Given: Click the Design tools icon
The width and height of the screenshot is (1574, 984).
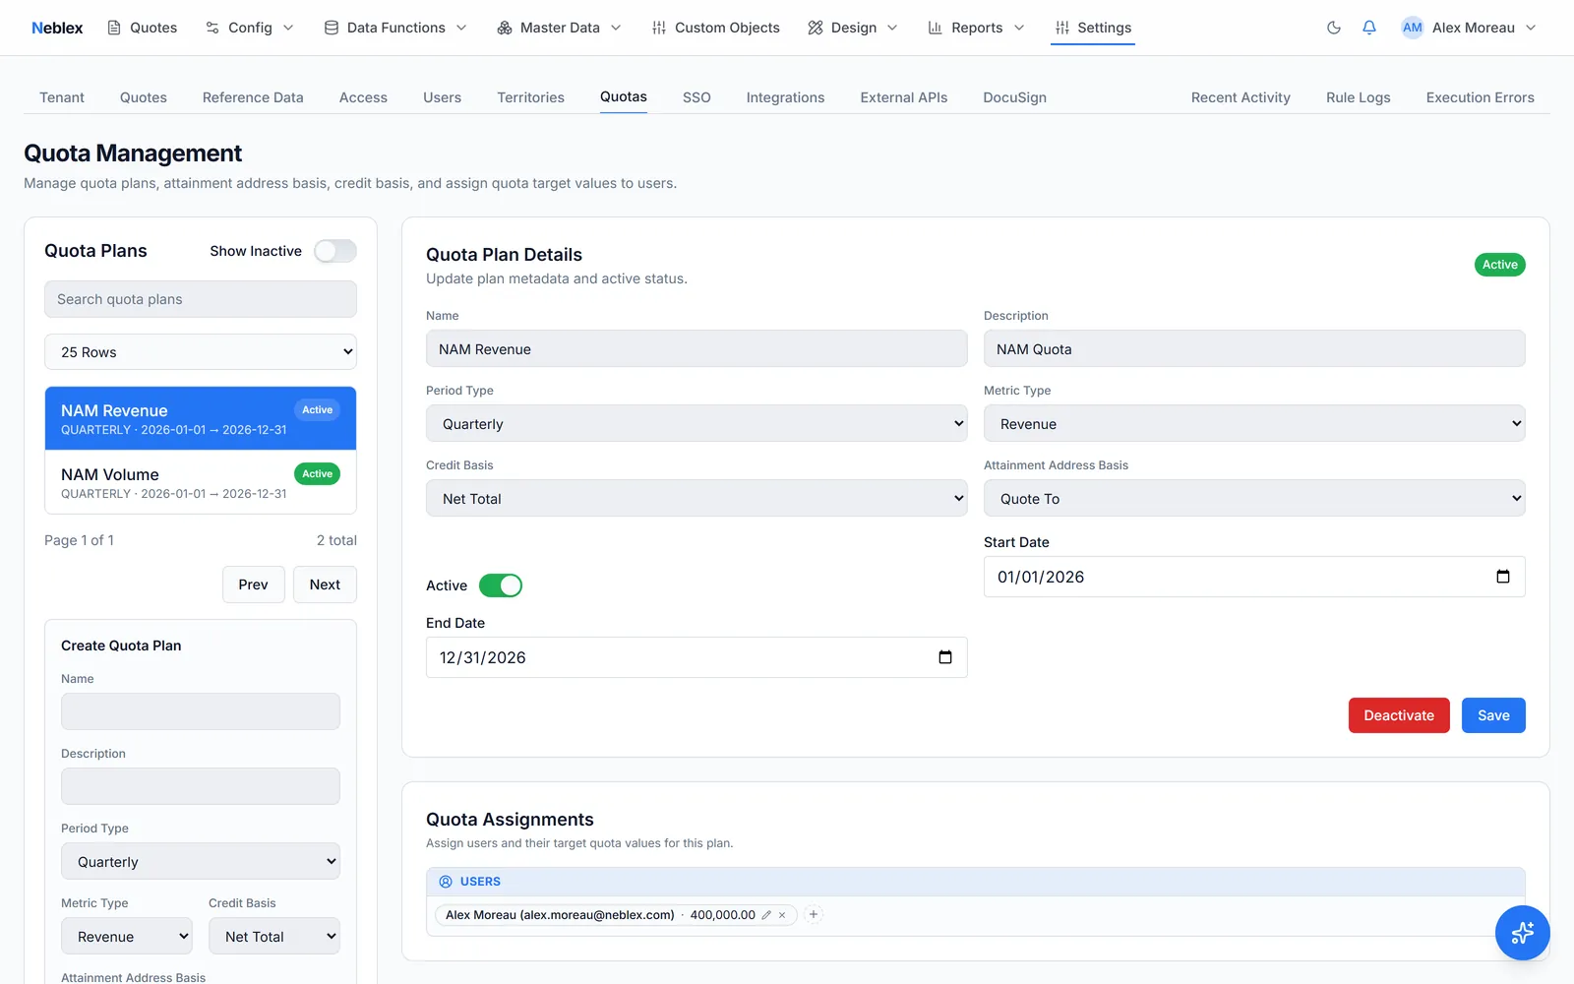Looking at the screenshot, I should pyautogui.click(x=816, y=28).
